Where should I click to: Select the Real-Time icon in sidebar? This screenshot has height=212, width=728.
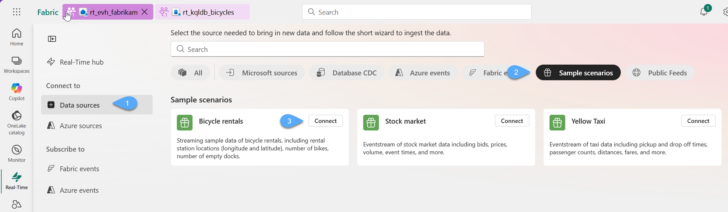click(x=16, y=181)
